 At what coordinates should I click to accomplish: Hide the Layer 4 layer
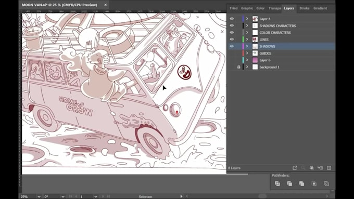(232, 19)
